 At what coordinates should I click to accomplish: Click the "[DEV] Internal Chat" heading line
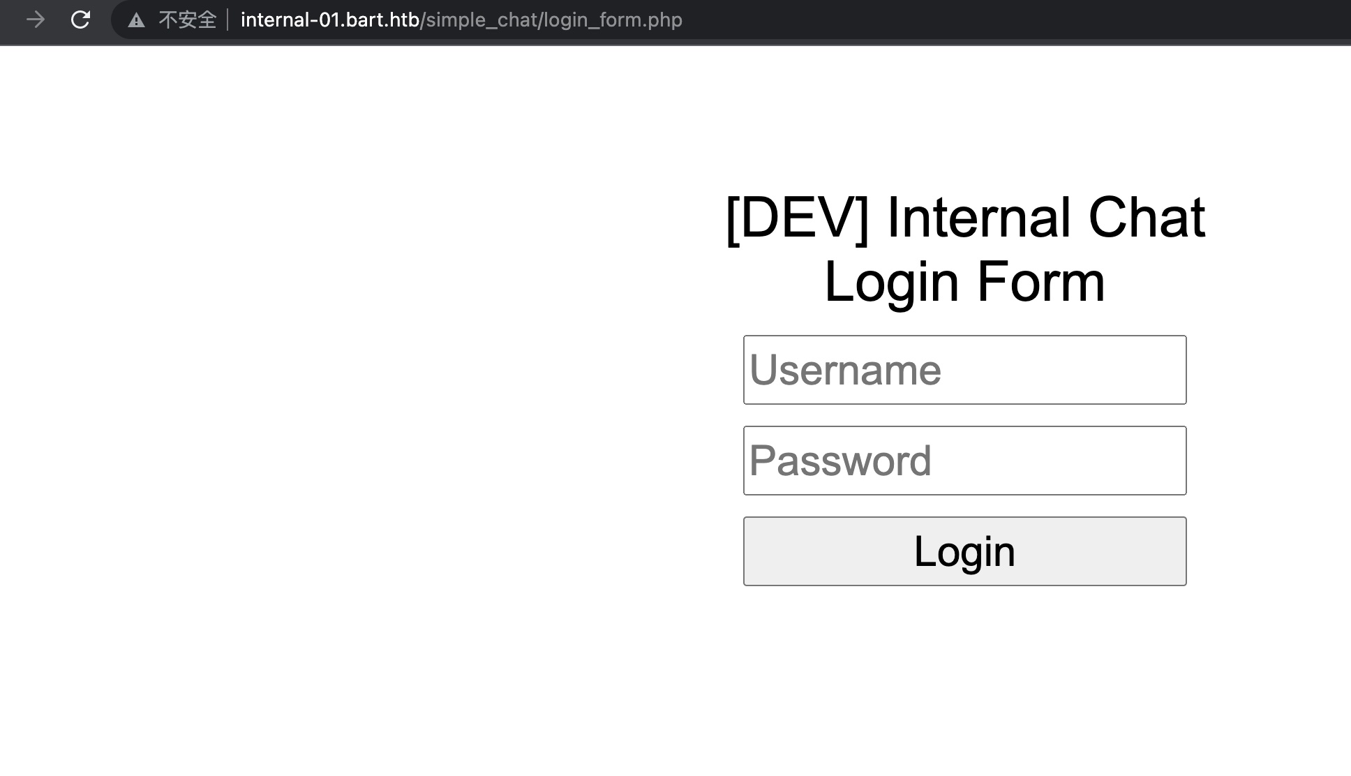964,218
